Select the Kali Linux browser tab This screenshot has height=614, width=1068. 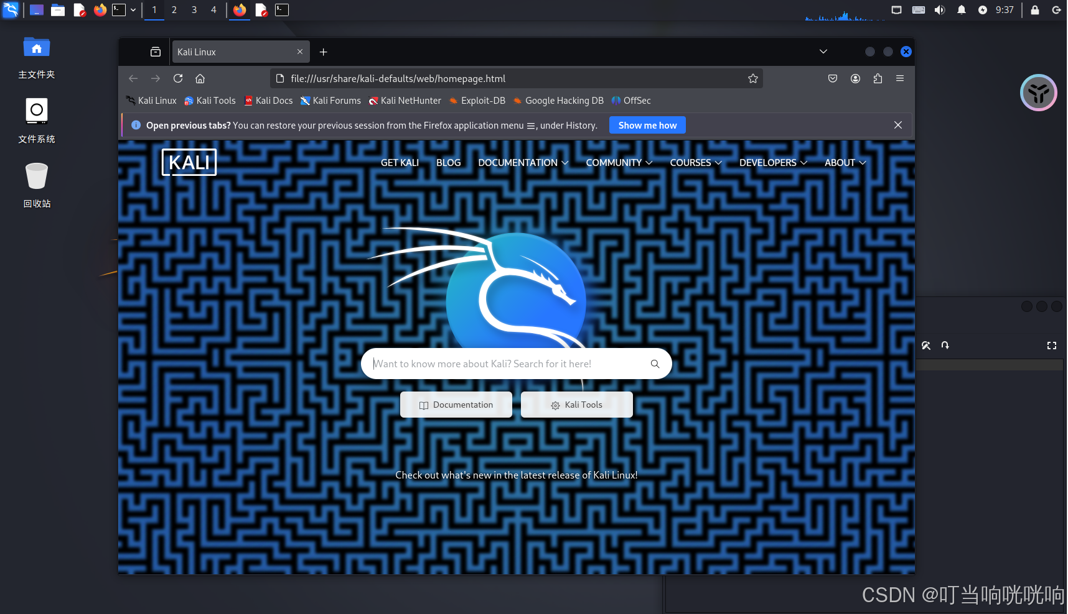[240, 52]
